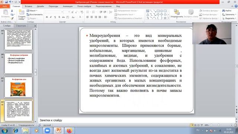The height and width of the screenshot is (134, 238).
Task: Click the decrease font size icon
Action: point(76,12)
